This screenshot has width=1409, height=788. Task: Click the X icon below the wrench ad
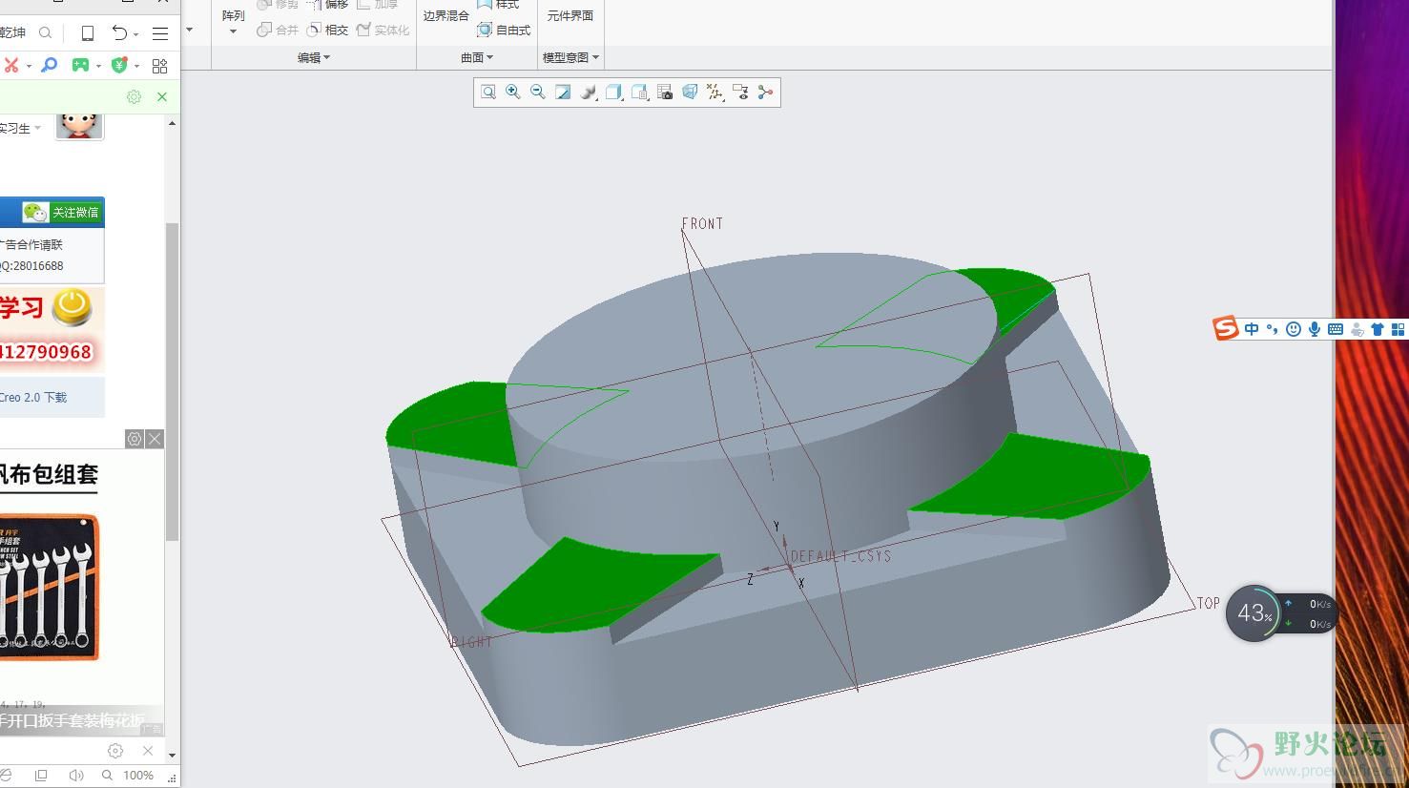[148, 751]
